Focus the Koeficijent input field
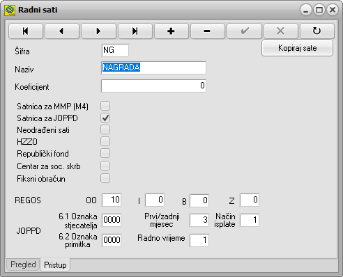The height and width of the screenshot is (277, 343). [x=153, y=86]
